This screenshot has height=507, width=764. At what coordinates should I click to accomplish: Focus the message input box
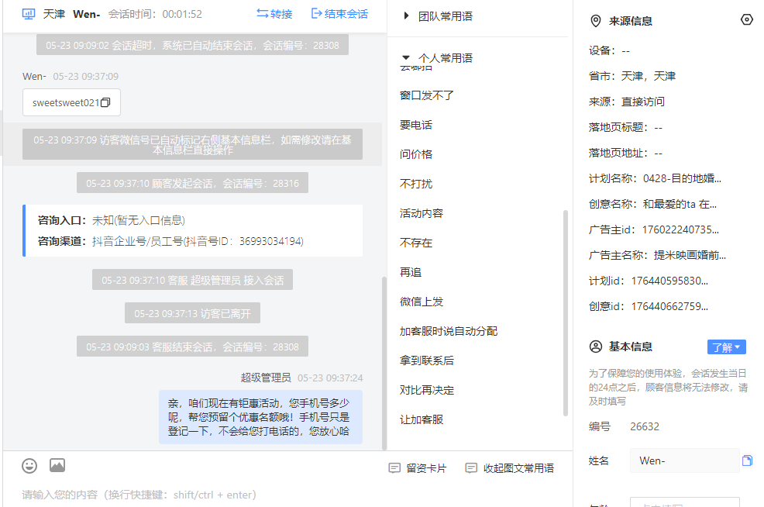[x=287, y=495]
